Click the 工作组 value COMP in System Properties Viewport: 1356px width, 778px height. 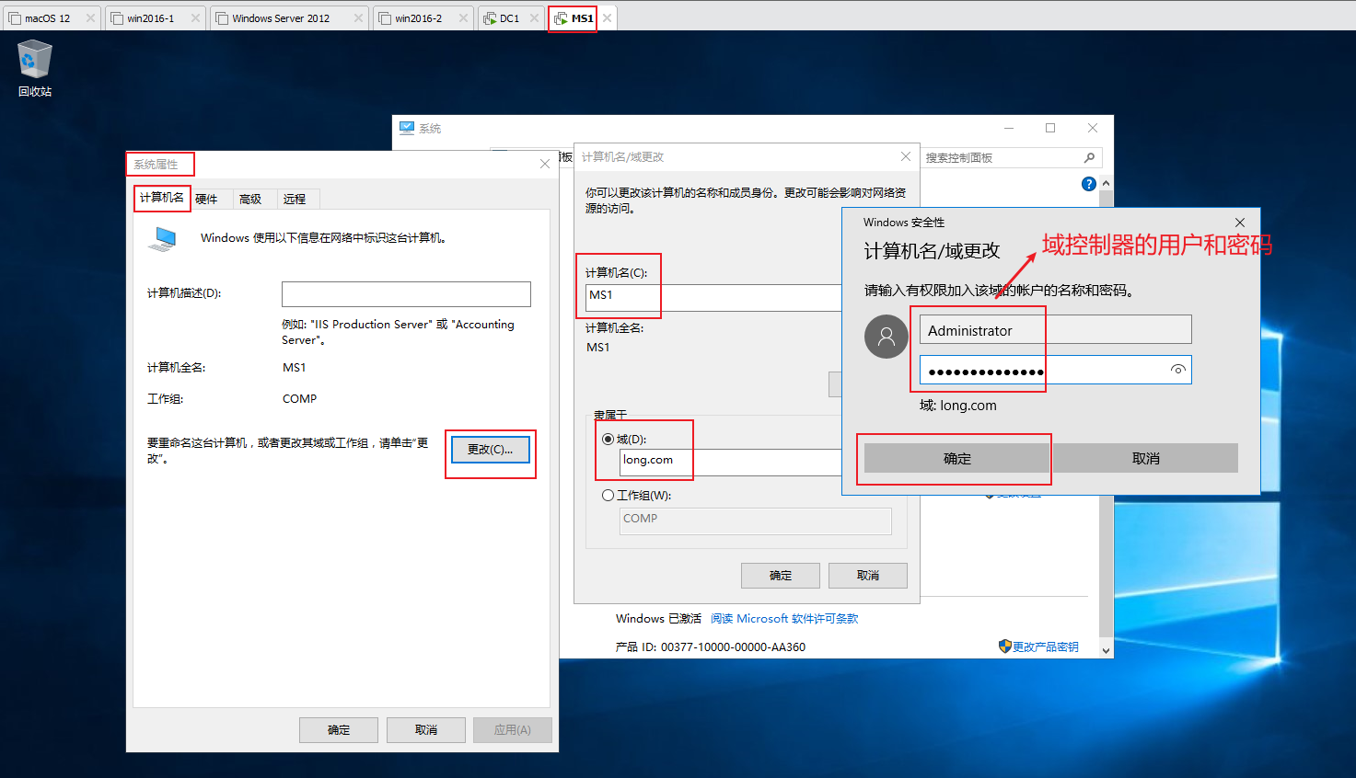click(x=300, y=399)
